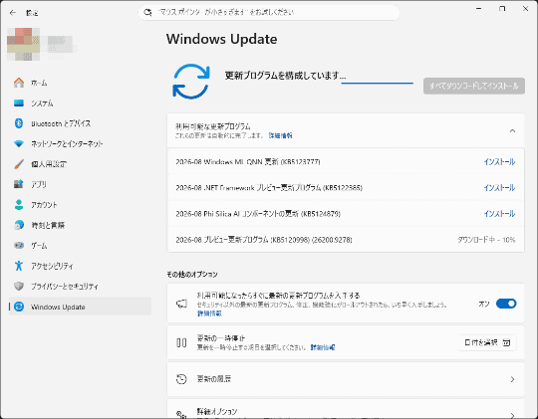Select the アカウント person icon
The width and height of the screenshot is (538, 419).
pos(19,205)
